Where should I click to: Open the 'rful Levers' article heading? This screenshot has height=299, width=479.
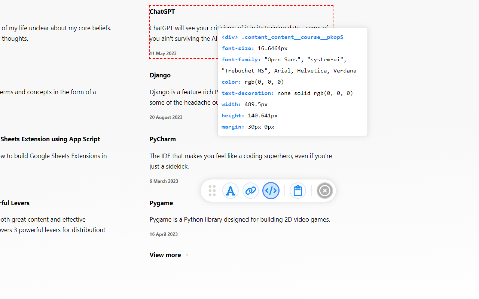coord(15,203)
